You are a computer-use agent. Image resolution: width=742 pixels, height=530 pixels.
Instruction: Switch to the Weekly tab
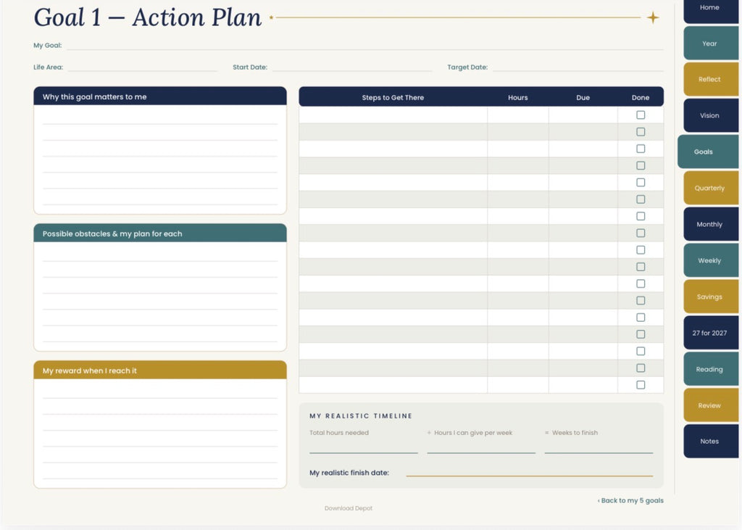click(710, 260)
